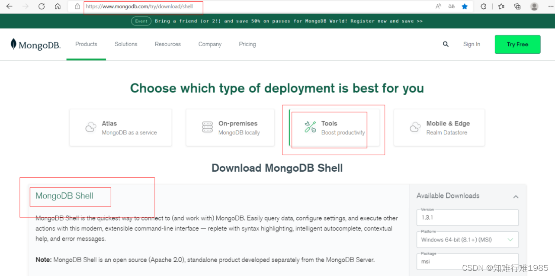Collapse the Available Downloads panel chevron
Viewport: 555px width, 276px height.
516,196
